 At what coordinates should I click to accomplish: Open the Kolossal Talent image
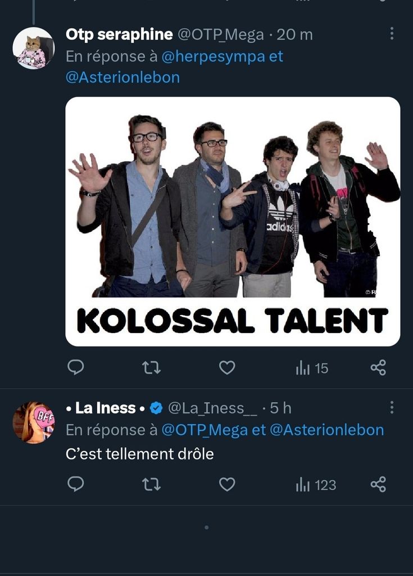pos(233,221)
